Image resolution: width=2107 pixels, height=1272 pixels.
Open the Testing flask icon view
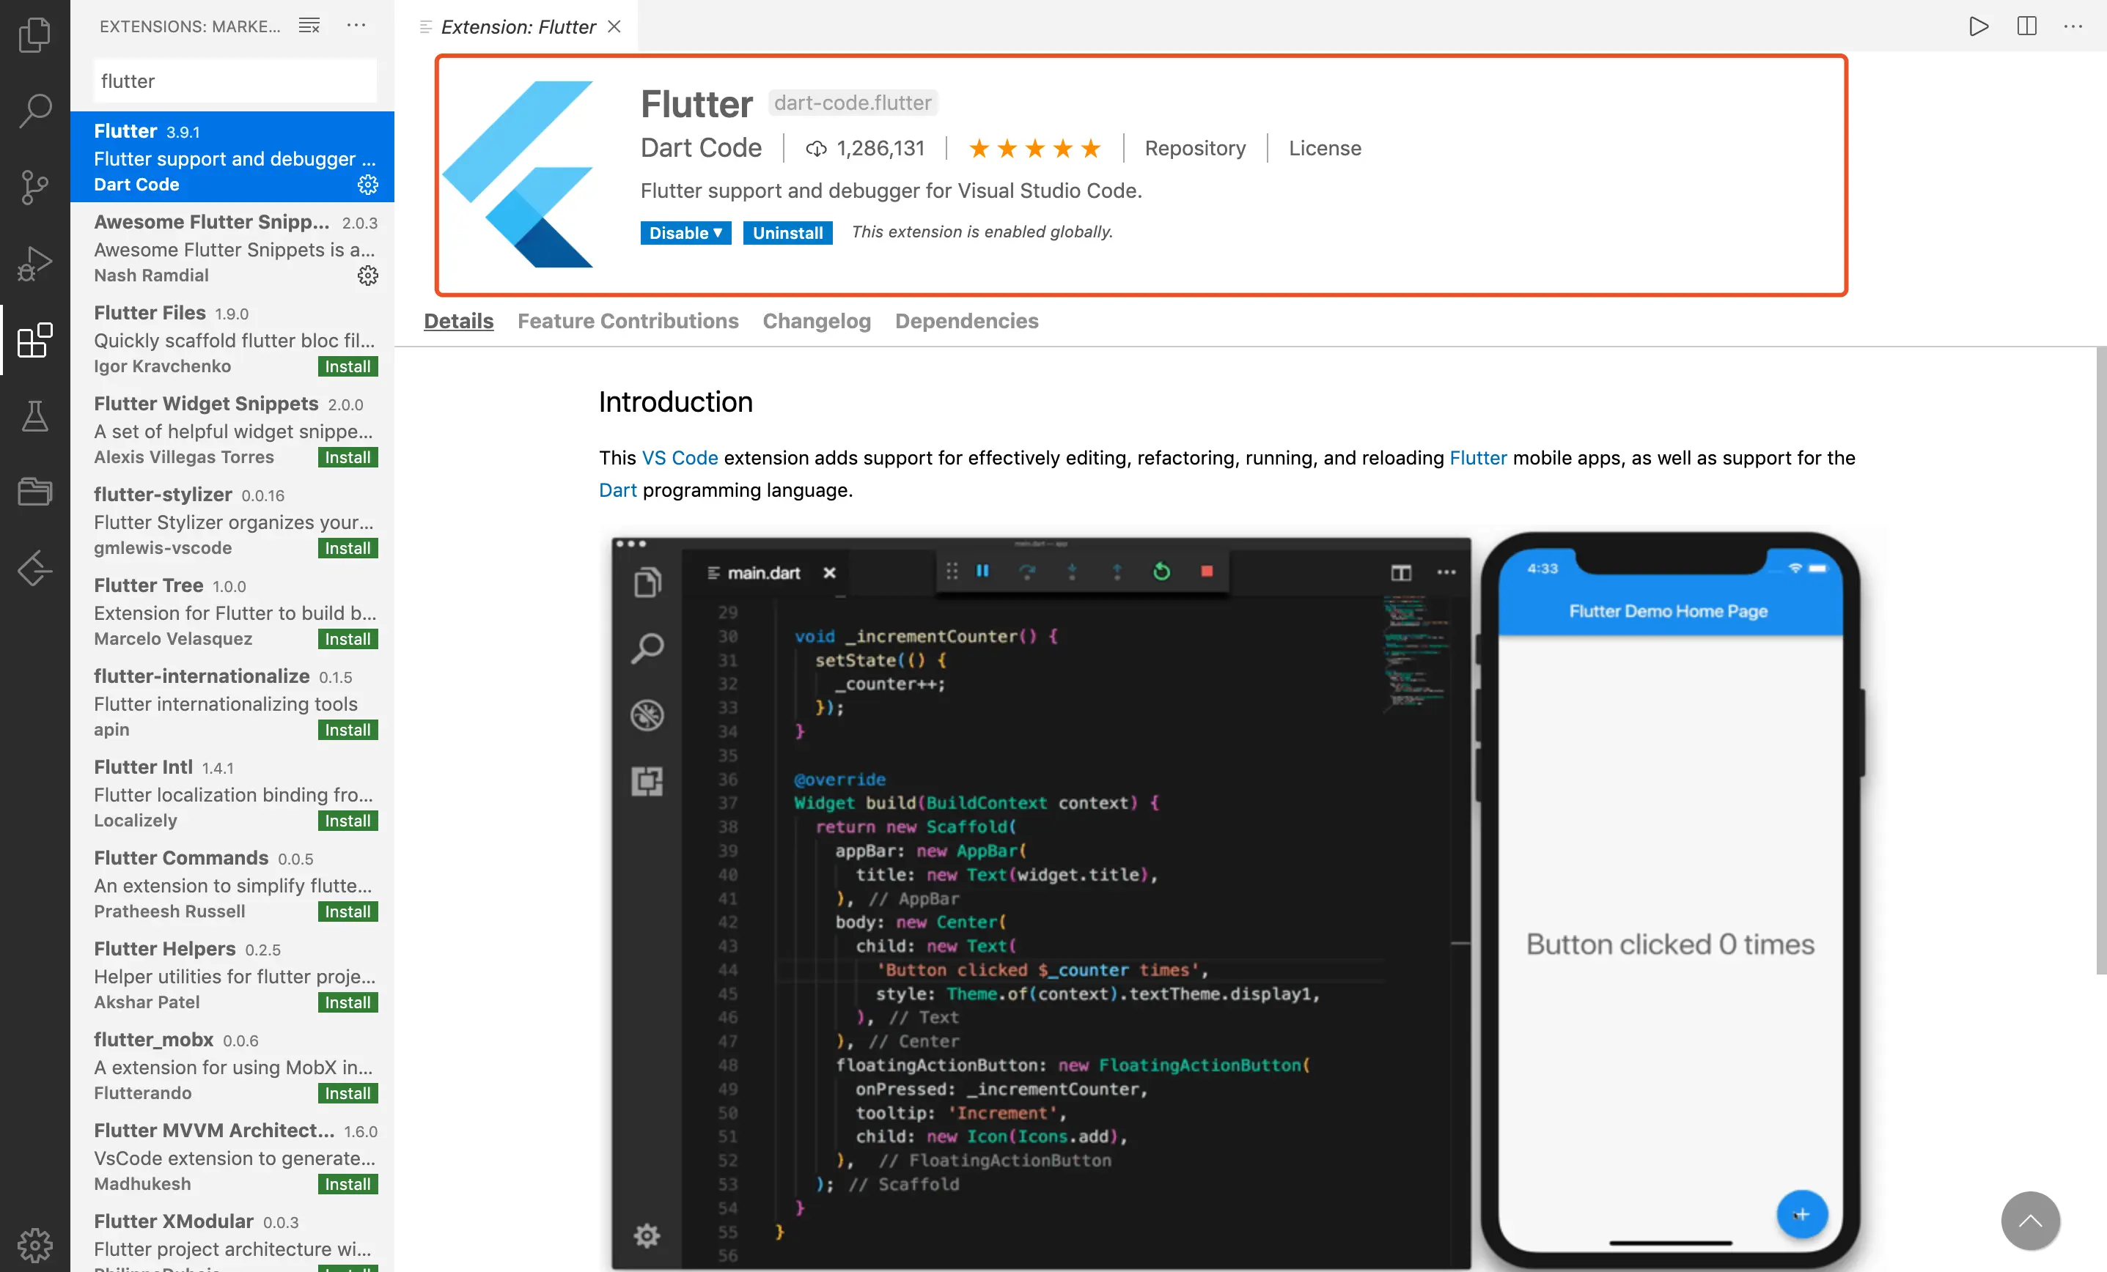pyautogui.click(x=34, y=416)
